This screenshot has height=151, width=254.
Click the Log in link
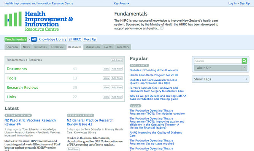[x=232, y=3]
